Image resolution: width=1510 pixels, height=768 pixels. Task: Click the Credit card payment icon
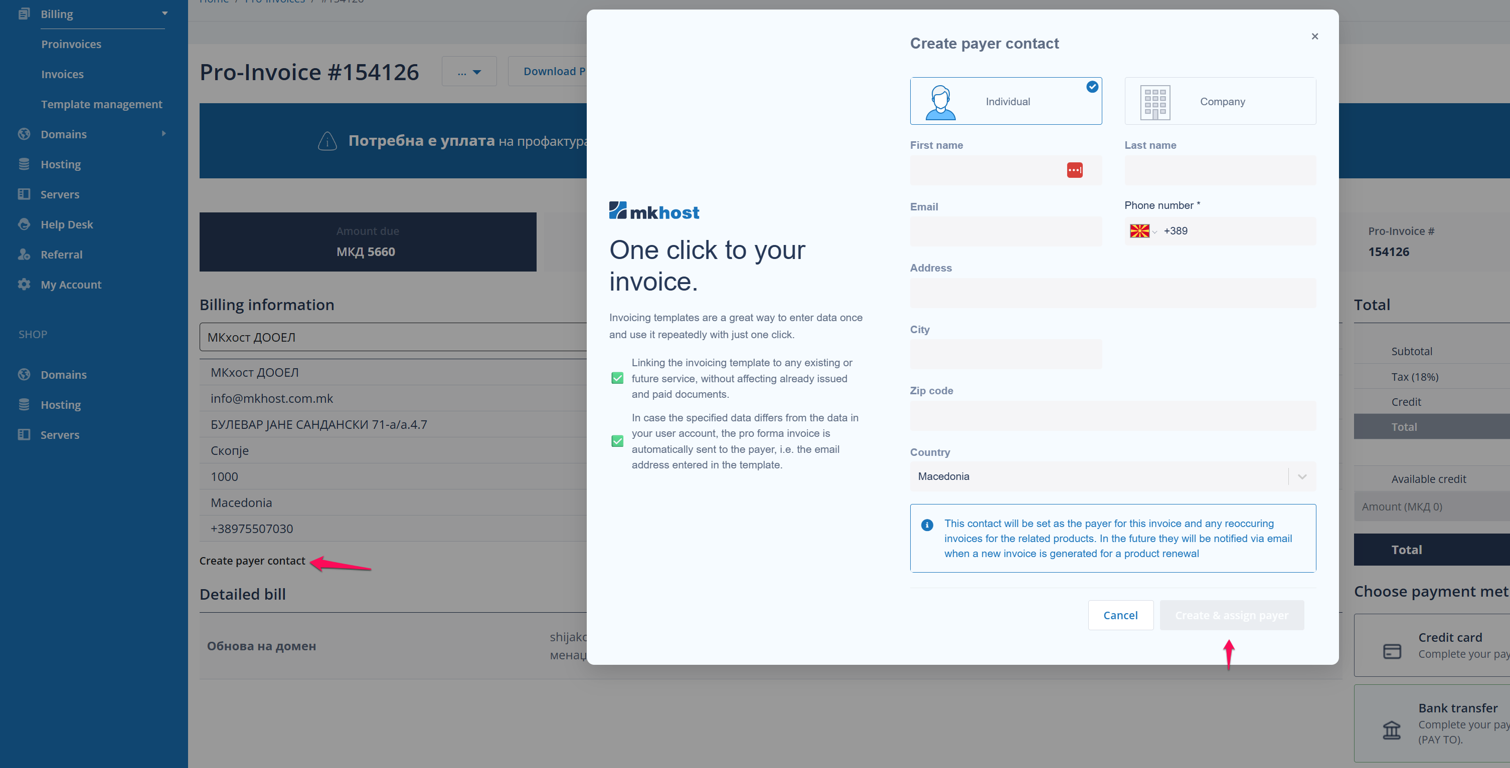point(1392,651)
